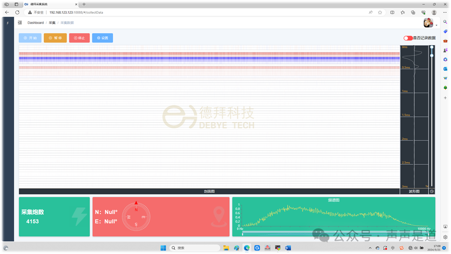451x254 pixels.
Task: Expand the dropdown arrow beside the avatar
Action: (x=436, y=25)
